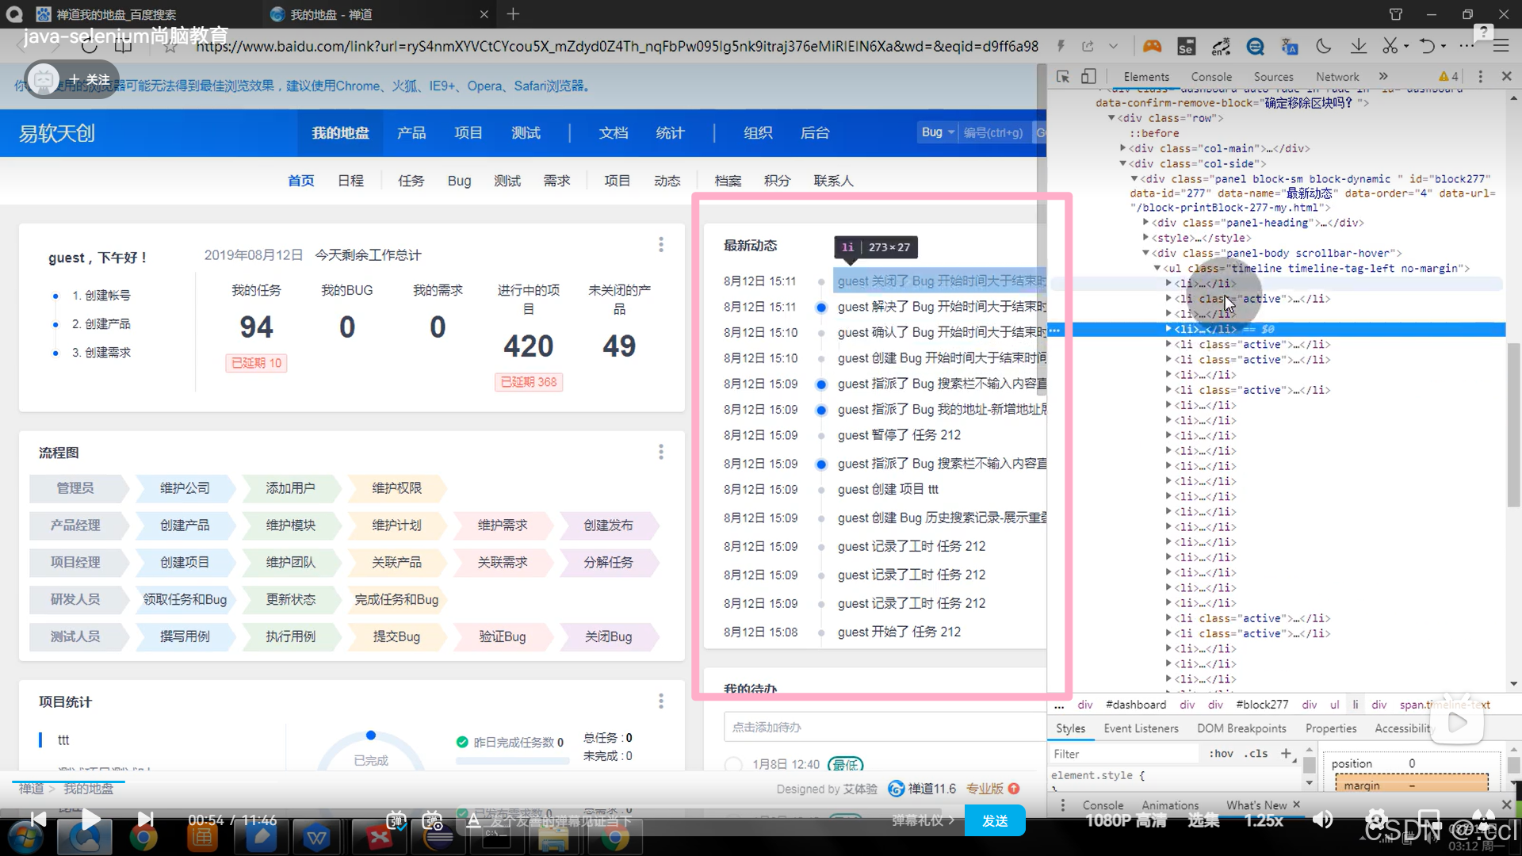This screenshot has width=1522, height=856.
Task: Click the 维护公司 flowchart link
Action: tap(185, 488)
